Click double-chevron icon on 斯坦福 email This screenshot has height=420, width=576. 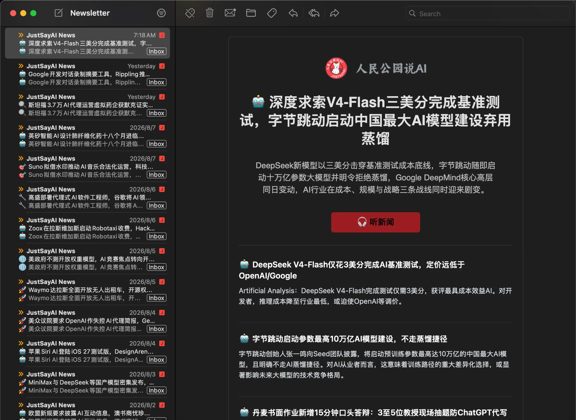coord(21,96)
